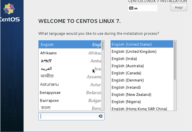This screenshot has height=132, width=192.
Task: Choose English (India) locale
Action: click(x=142, y=59)
